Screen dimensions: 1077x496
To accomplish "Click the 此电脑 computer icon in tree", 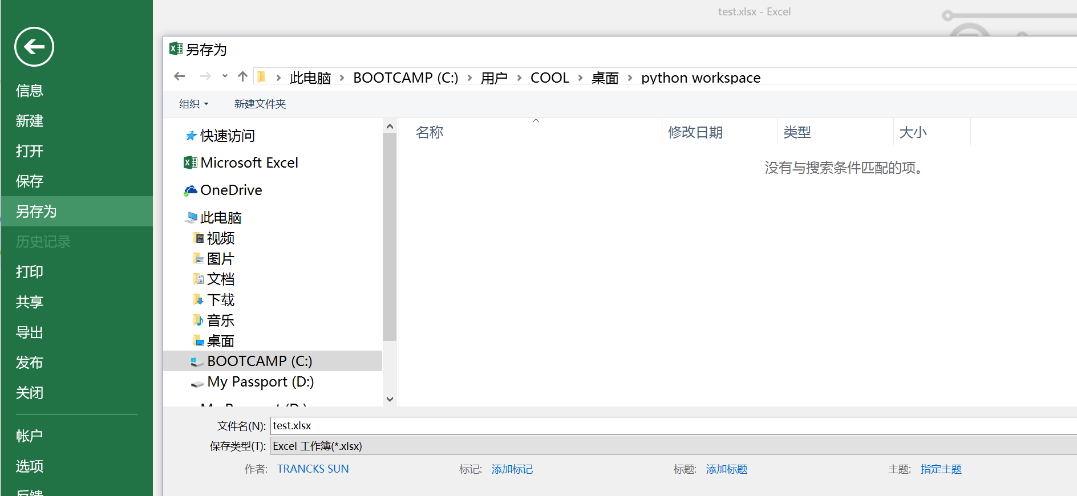I will pos(191,217).
